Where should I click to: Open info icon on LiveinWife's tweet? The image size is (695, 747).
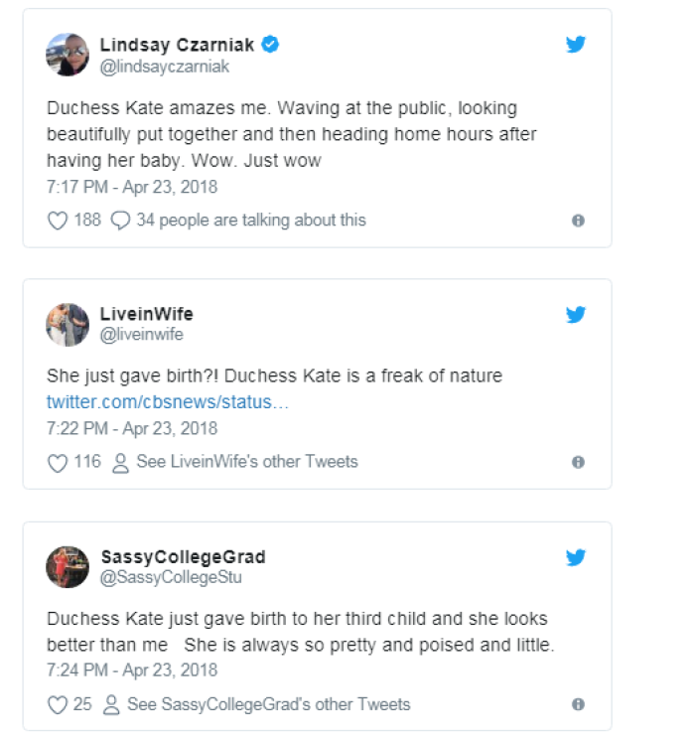click(578, 463)
